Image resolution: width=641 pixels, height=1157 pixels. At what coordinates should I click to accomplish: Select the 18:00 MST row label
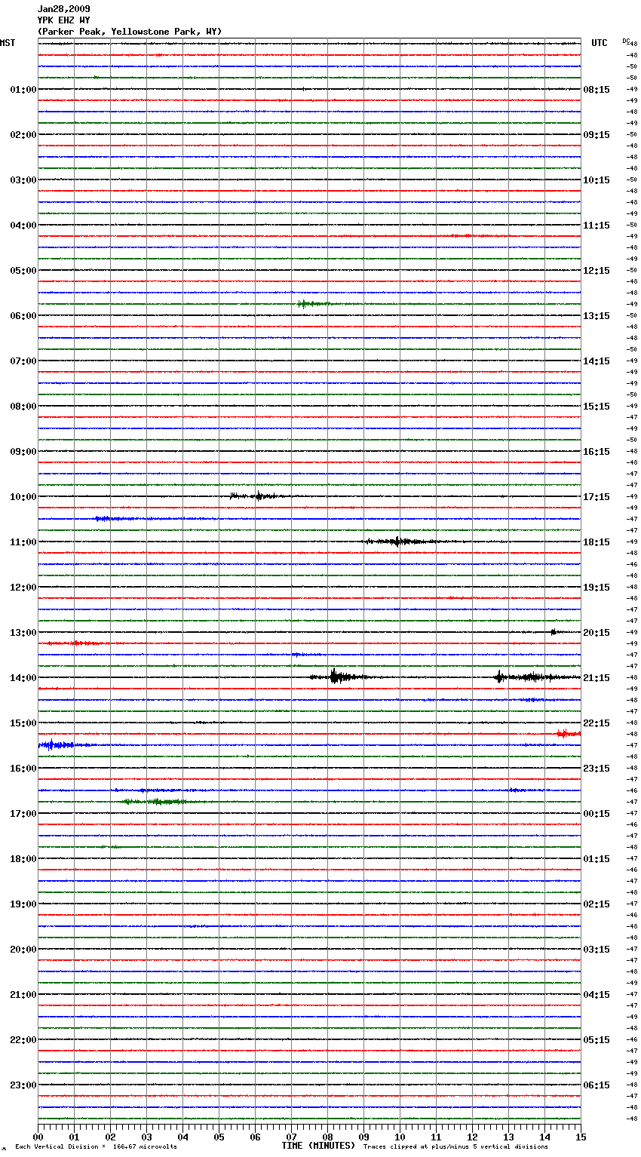click(23, 859)
